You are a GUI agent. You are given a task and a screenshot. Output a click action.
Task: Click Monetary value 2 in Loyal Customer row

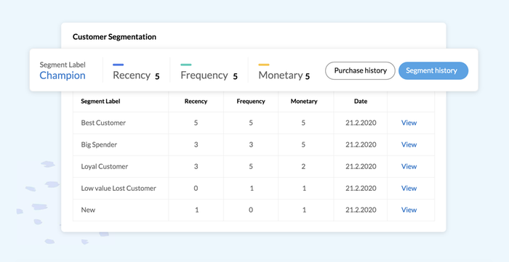[303, 166]
